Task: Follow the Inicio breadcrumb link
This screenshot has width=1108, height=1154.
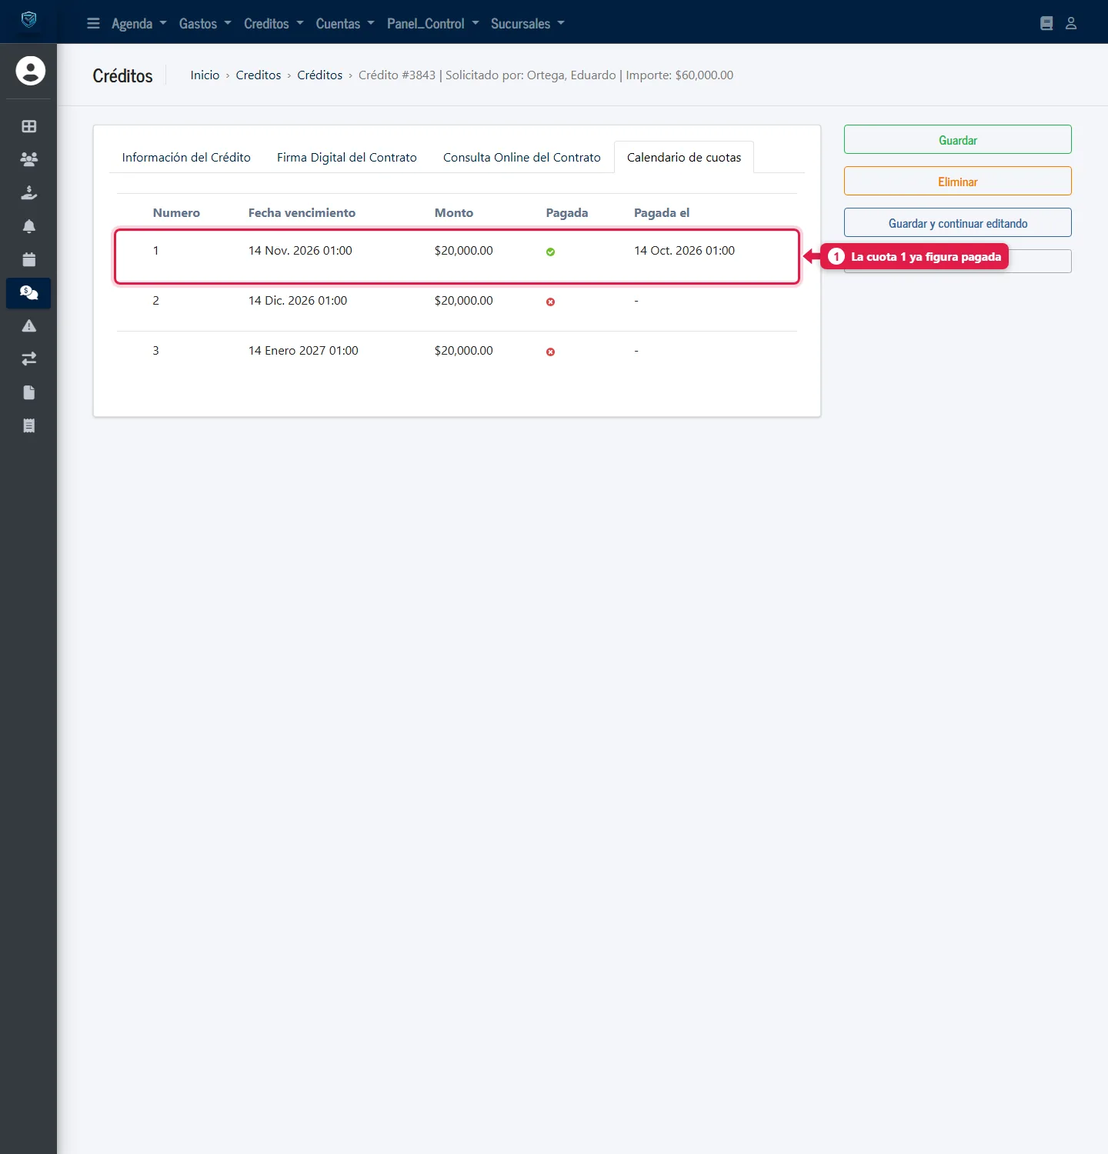Action: click(205, 75)
